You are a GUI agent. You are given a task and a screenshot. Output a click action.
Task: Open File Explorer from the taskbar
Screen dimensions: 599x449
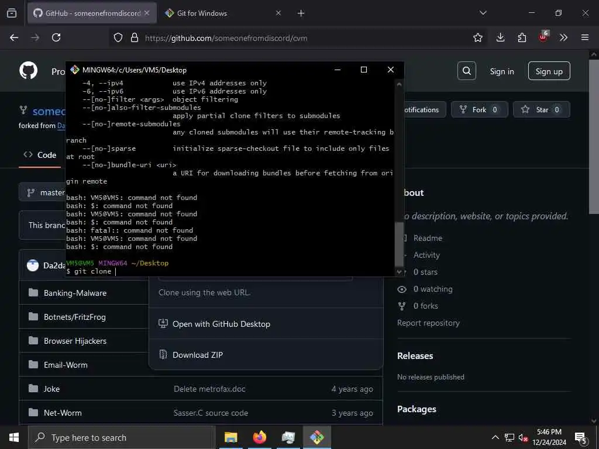point(230,437)
